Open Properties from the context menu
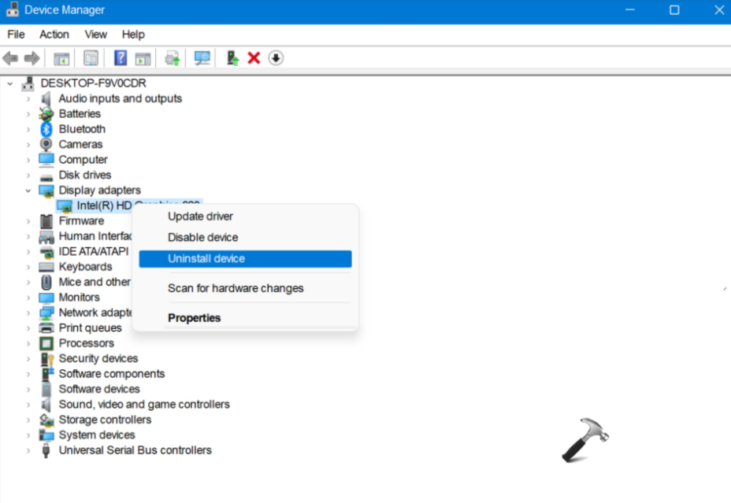731x503 pixels. (x=245, y=318)
